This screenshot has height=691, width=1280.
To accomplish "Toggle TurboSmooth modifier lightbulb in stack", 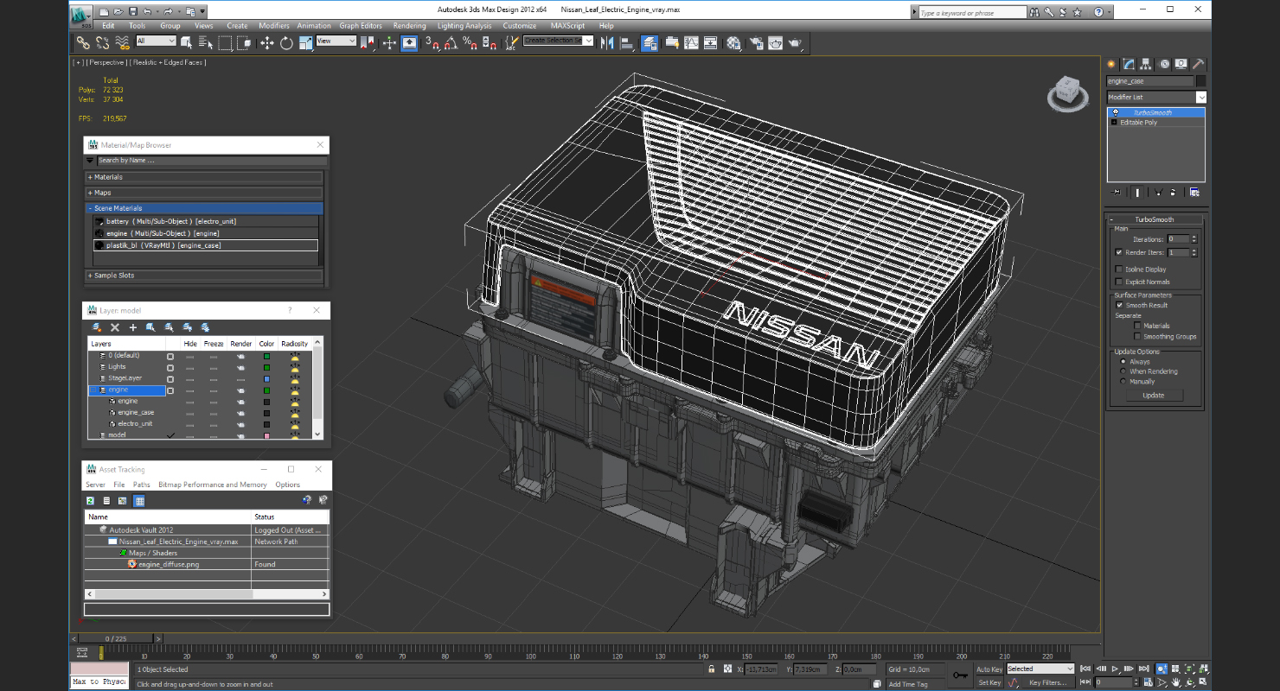I will tap(1115, 112).
